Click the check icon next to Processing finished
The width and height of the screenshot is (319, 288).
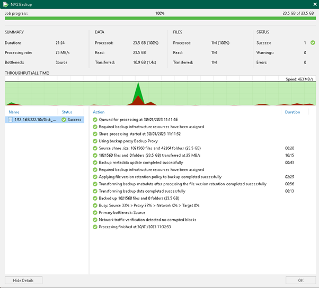(95, 227)
